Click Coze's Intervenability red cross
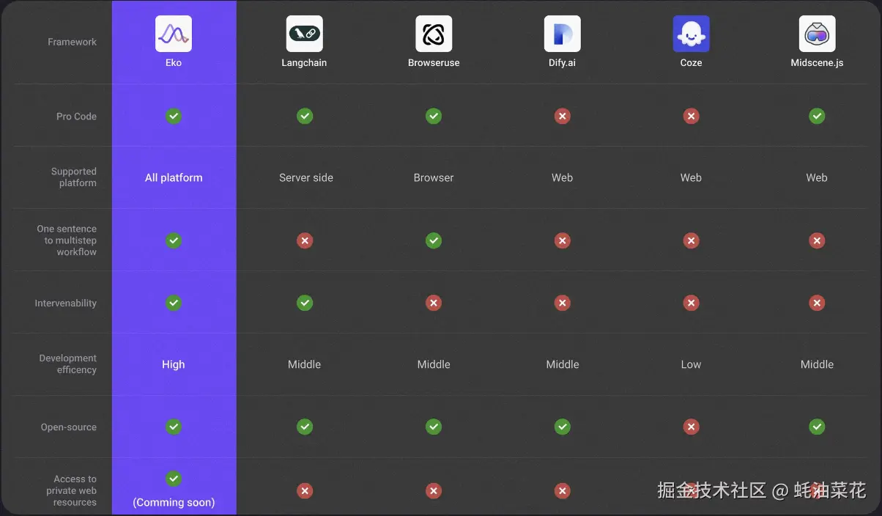The image size is (882, 516). point(692,303)
